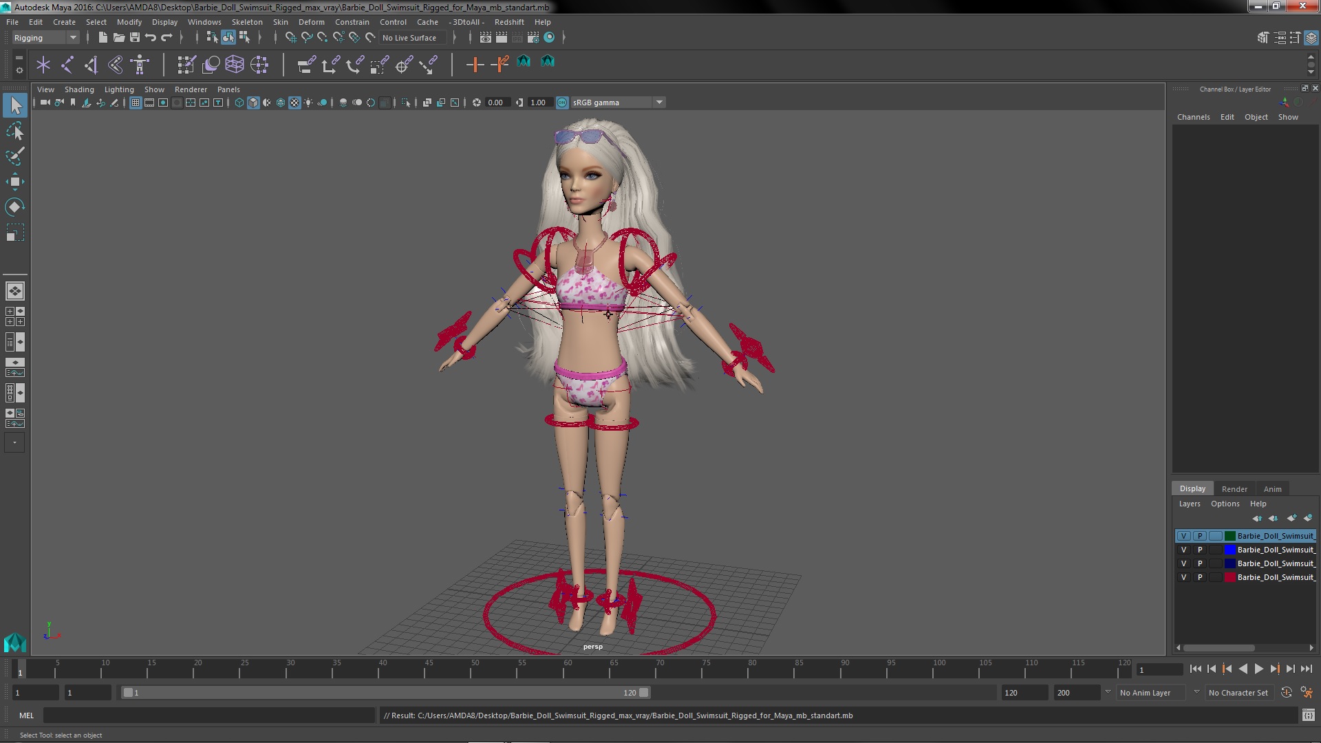This screenshot has width=1321, height=743.
Task: Click the Create IK Handle shelf icon
Action: tap(92, 65)
